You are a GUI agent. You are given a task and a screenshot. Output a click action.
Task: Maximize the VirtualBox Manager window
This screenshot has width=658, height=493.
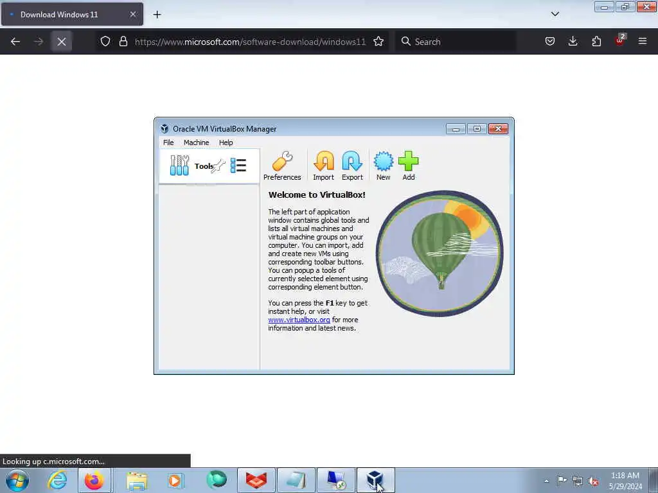click(x=477, y=128)
